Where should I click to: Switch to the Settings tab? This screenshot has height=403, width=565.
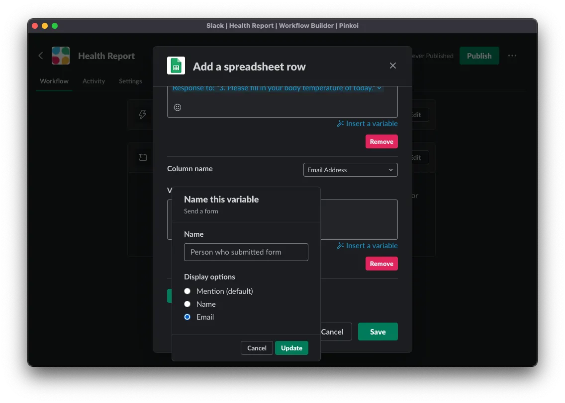click(130, 81)
